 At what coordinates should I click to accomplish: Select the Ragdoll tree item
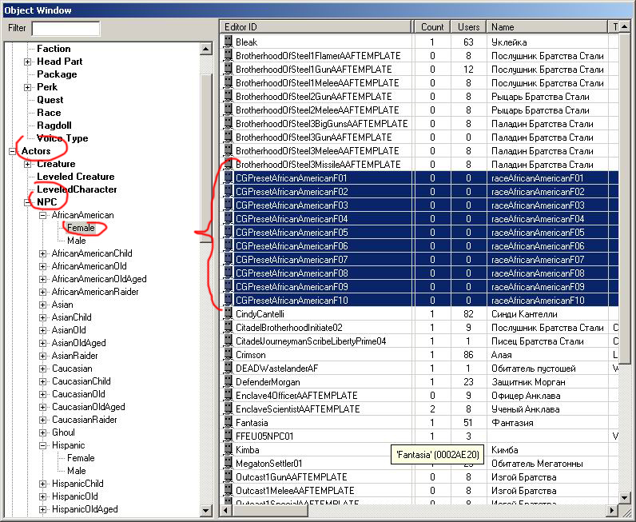[x=54, y=126]
